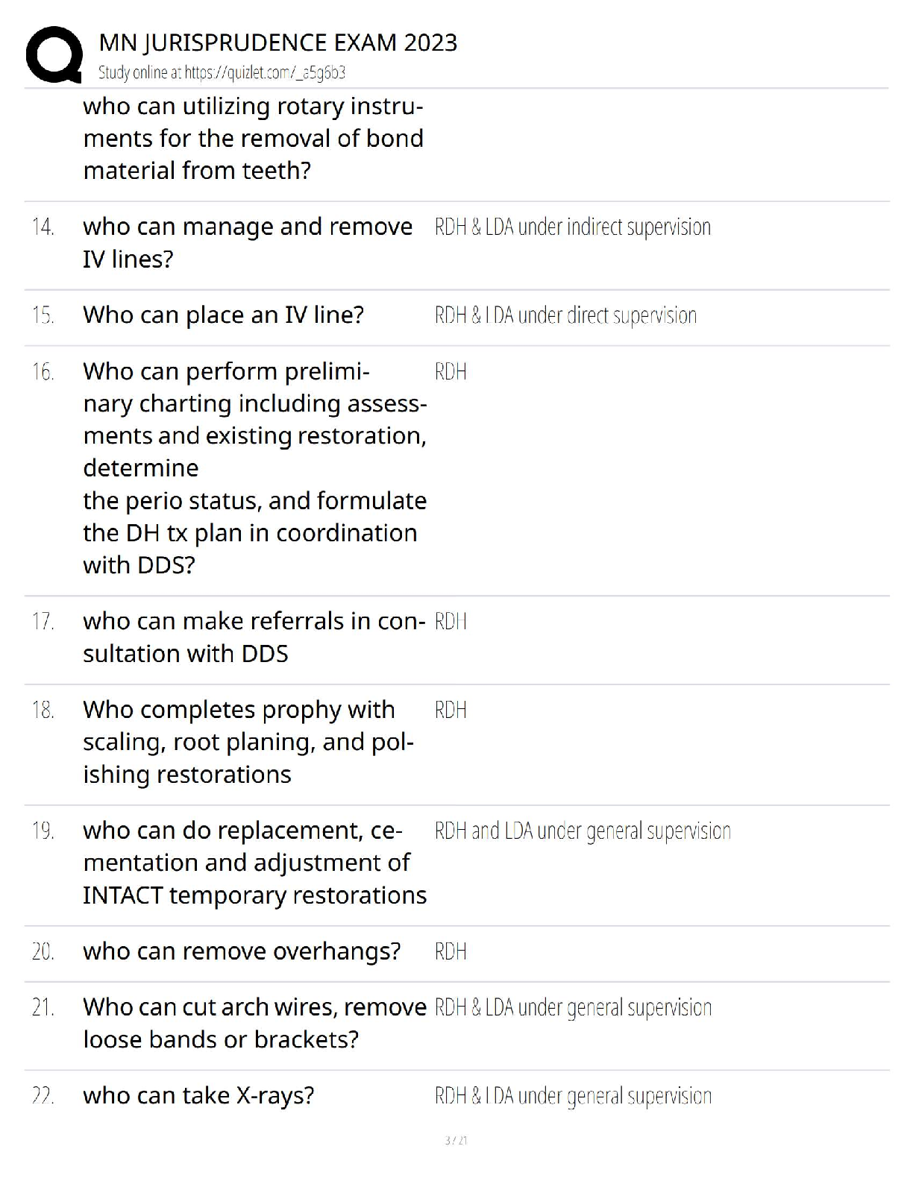Select question 18 about completing prophy

(247, 741)
